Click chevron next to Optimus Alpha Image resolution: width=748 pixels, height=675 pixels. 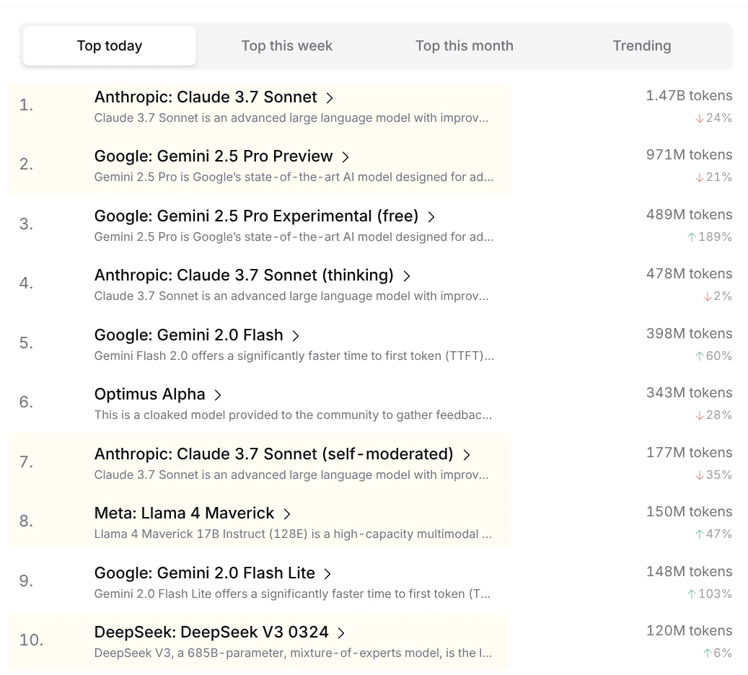pyautogui.click(x=218, y=395)
